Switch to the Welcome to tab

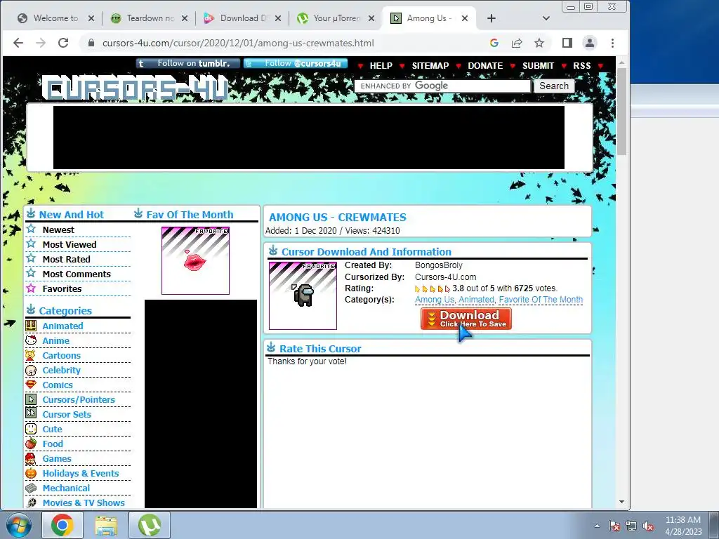[x=55, y=18]
